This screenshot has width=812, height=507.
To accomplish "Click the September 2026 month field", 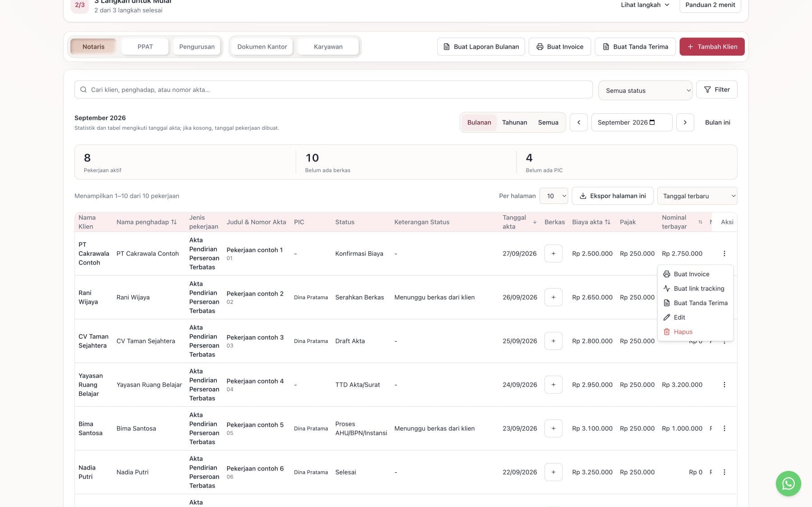I will (x=632, y=123).
